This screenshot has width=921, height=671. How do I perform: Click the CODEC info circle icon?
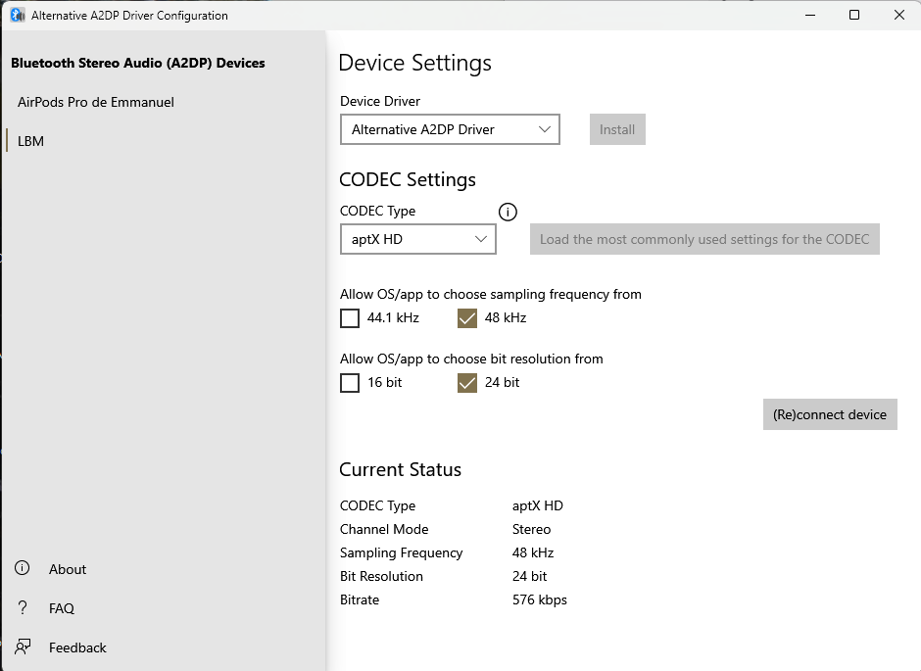point(508,212)
